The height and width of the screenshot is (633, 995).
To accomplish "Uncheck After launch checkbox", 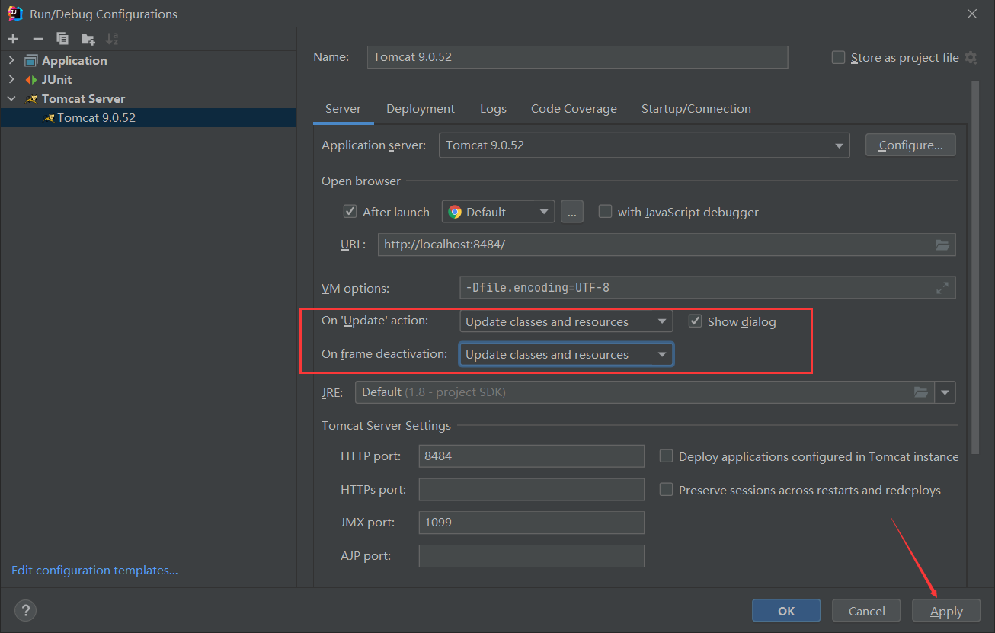I will click(350, 212).
